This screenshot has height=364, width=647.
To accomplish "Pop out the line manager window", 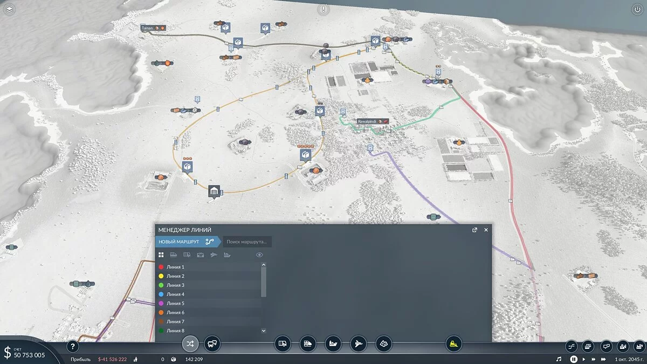I will pos(474,230).
